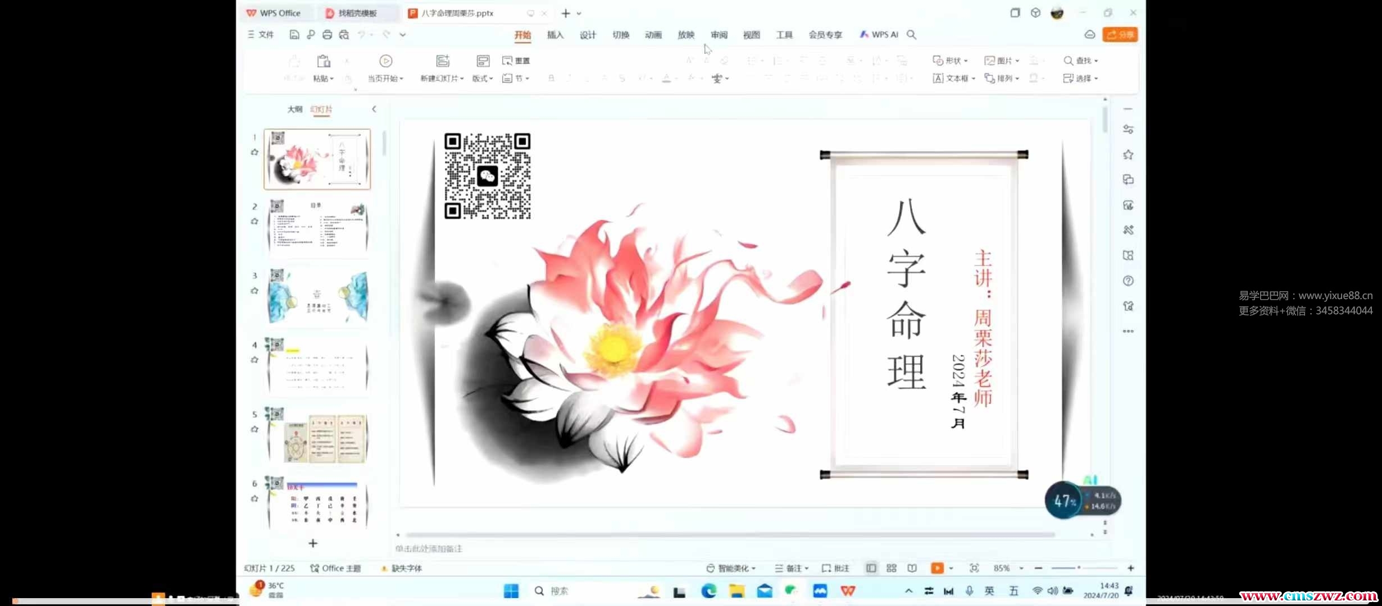Click the print icon in the quick toolbar

327,35
